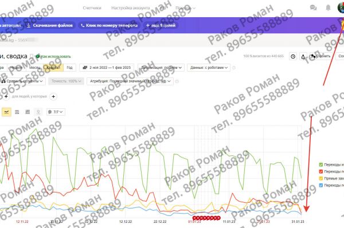Click the Оценить feedback button
This screenshot has height=228, width=344.
coord(320,56)
